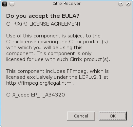
Task: Click the http://ffmpeg.org/legal.html URL text
Action: 40,83
